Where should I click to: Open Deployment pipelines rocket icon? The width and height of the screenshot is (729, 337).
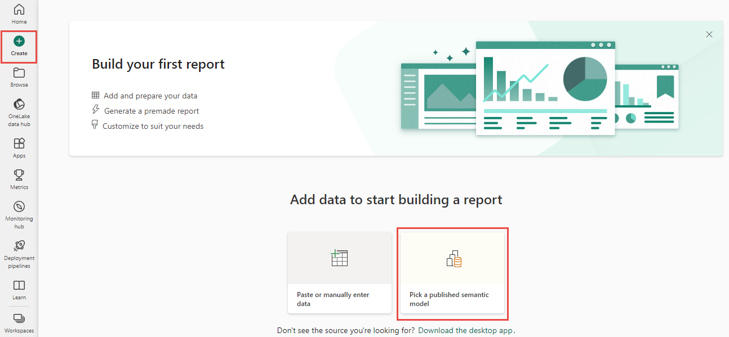(19, 253)
